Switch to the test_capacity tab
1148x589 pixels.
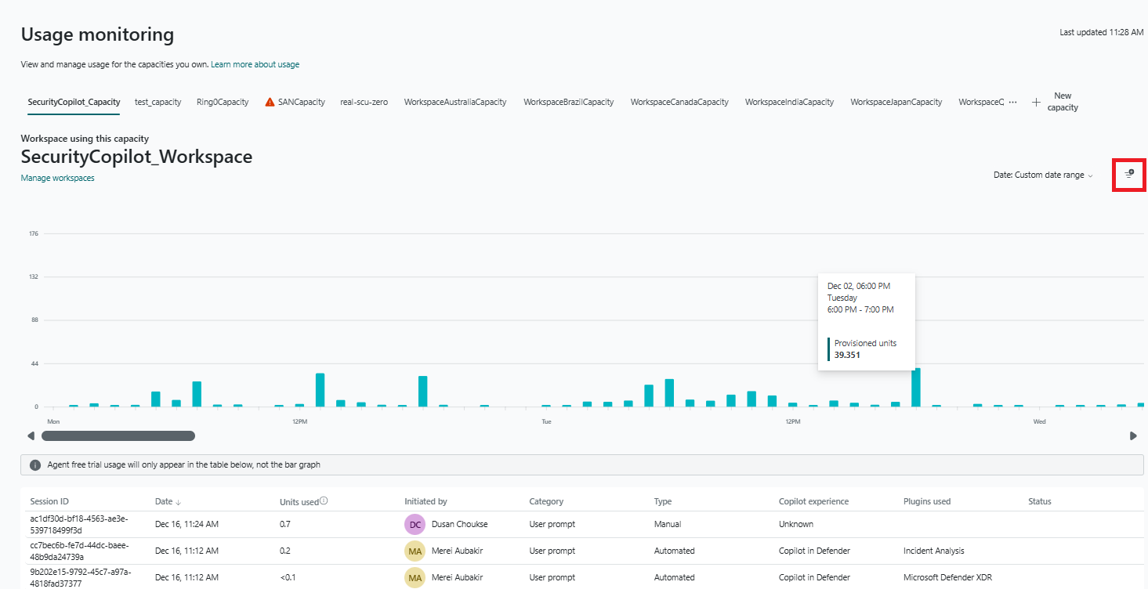point(157,101)
